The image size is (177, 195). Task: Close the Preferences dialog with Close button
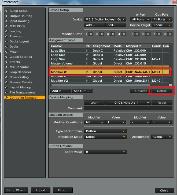(164, 190)
